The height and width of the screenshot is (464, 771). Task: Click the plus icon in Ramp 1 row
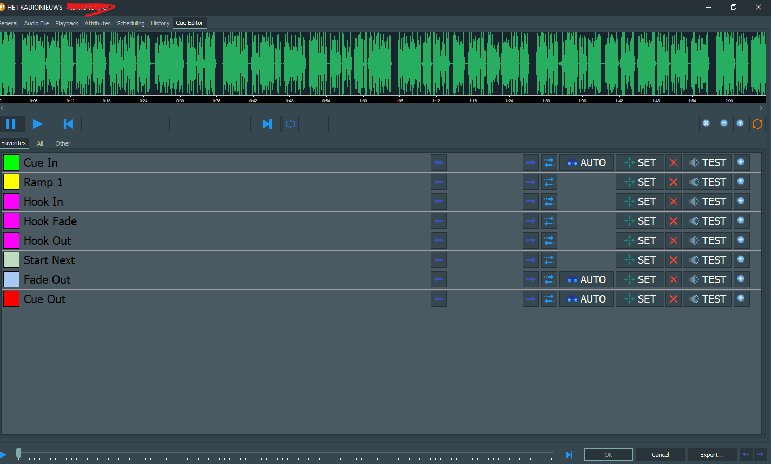coord(741,181)
